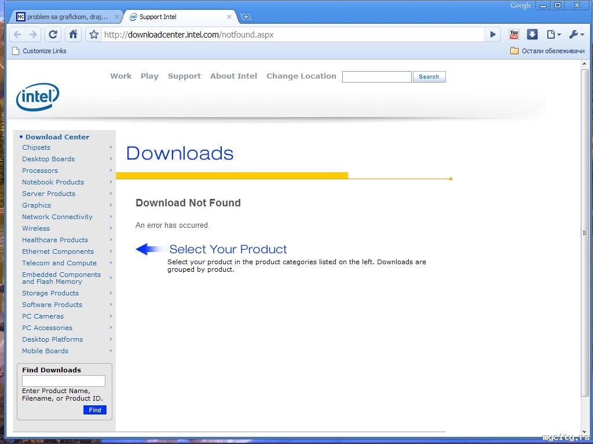Image resolution: width=593 pixels, height=444 pixels.
Task: Open Embedded Components and Flash Memory
Action: coord(61,278)
